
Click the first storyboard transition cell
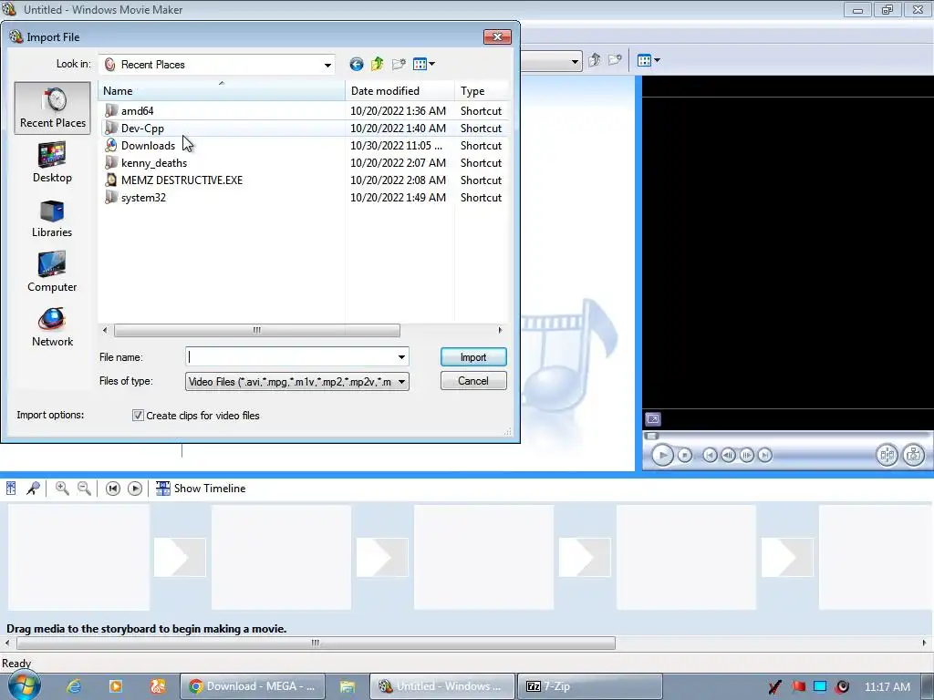click(180, 557)
